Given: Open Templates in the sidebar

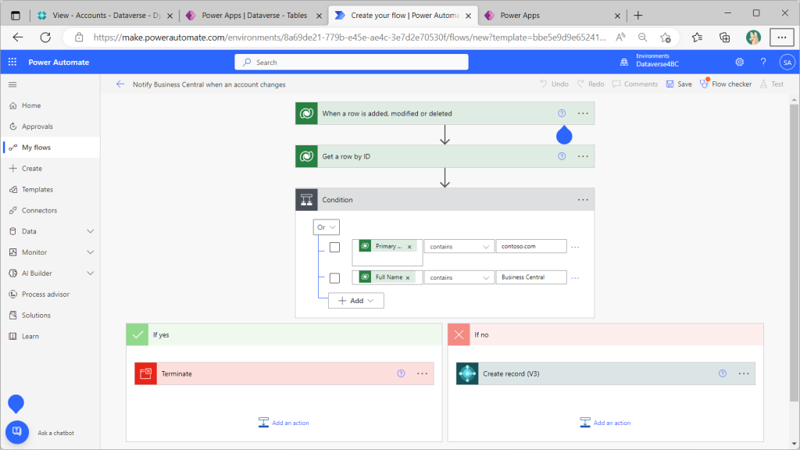Looking at the screenshot, I should coord(50,189).
